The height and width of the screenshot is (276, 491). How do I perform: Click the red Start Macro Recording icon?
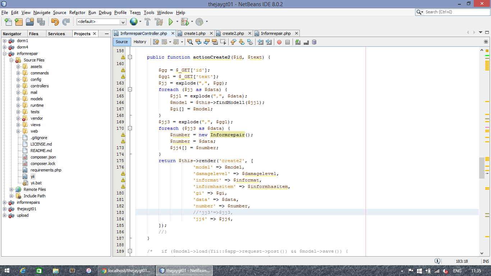point(279,42)
